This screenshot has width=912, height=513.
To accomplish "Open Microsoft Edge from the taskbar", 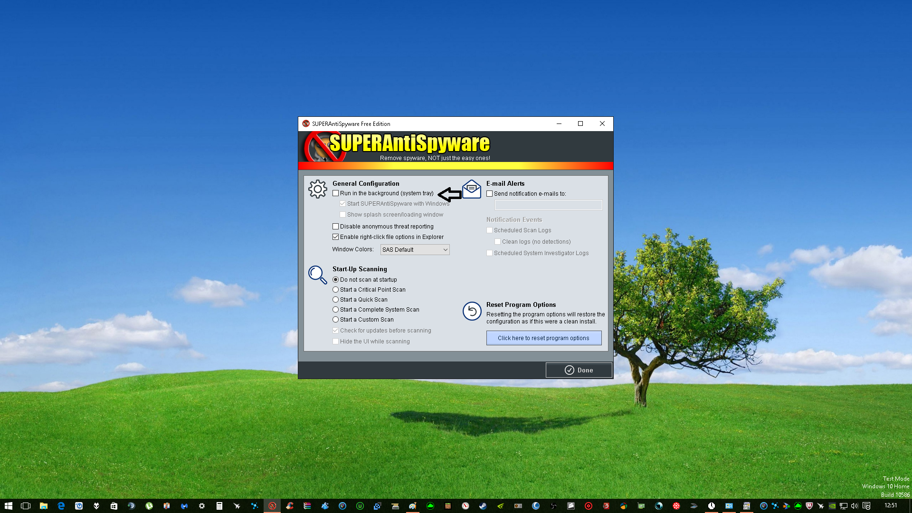I will point(61,506).
